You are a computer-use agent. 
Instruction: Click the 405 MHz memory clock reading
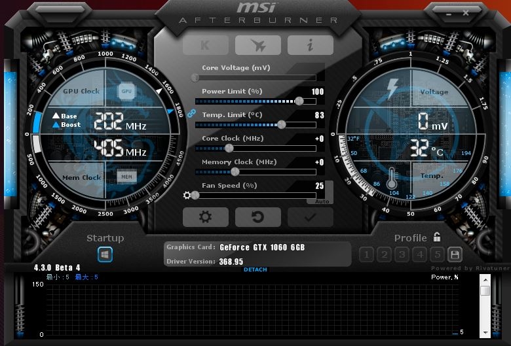[120, 148]
